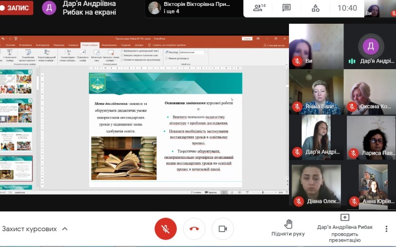Select Вікторія Вікторівна and 4 more chip
The height and width of the screenshot is (247, 396).
pos(193,7)
